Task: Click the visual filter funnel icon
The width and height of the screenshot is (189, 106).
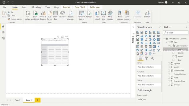Action: coord(58,37)
